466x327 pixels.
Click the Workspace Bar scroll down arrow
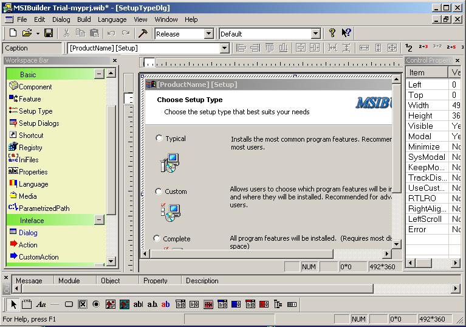click(111, 261)
